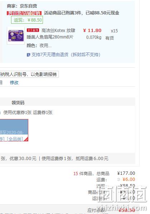This screenshot has height=214, width=150.
Task: Click the red 京东超市 badge icon
Action: pyautogui.click(x=33, y=30)
